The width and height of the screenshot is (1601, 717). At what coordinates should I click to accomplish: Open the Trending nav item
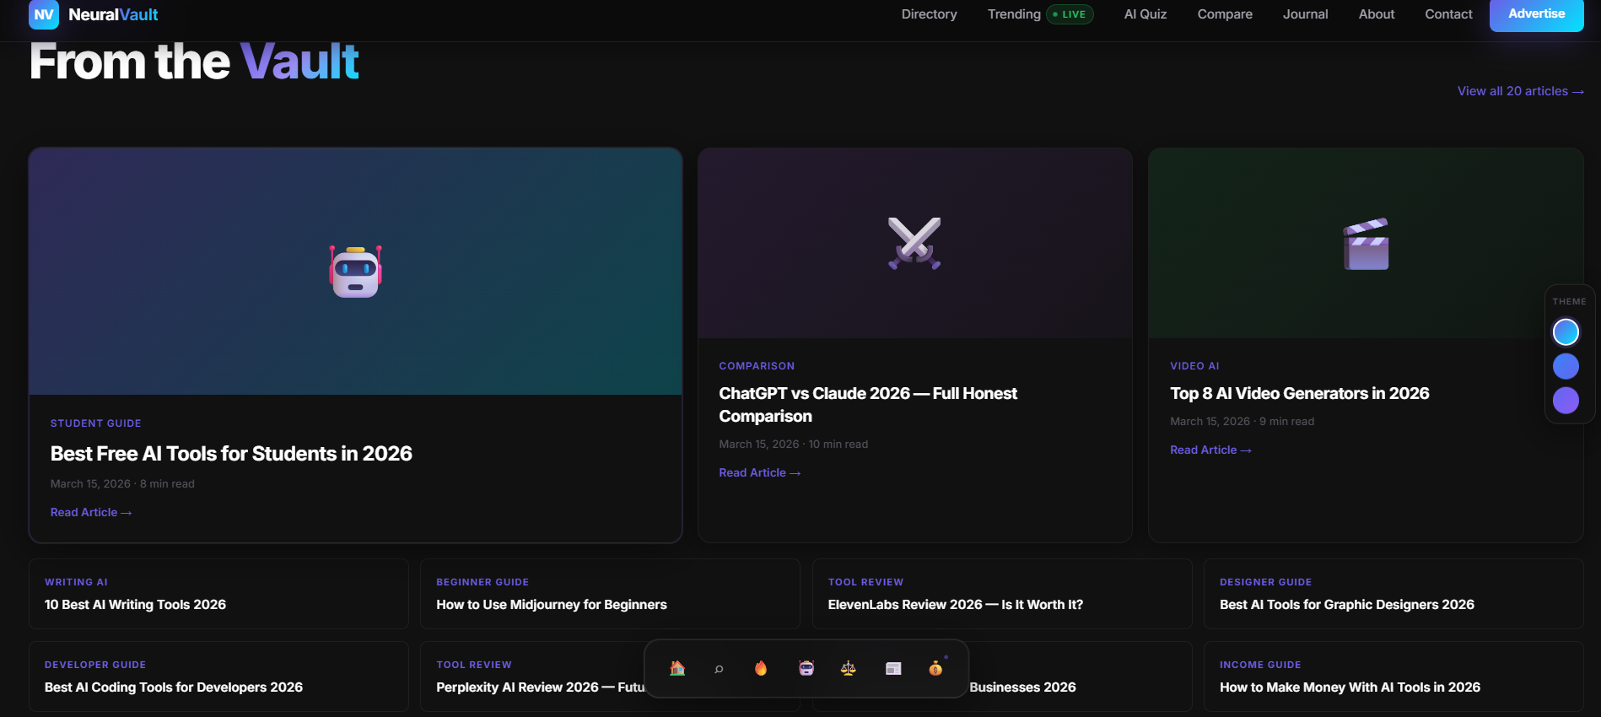[1014, 14]
